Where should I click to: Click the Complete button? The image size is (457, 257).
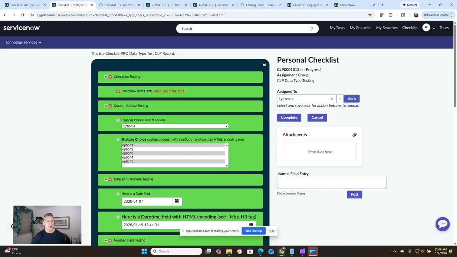pyautogui.click(x=289, y=117)
